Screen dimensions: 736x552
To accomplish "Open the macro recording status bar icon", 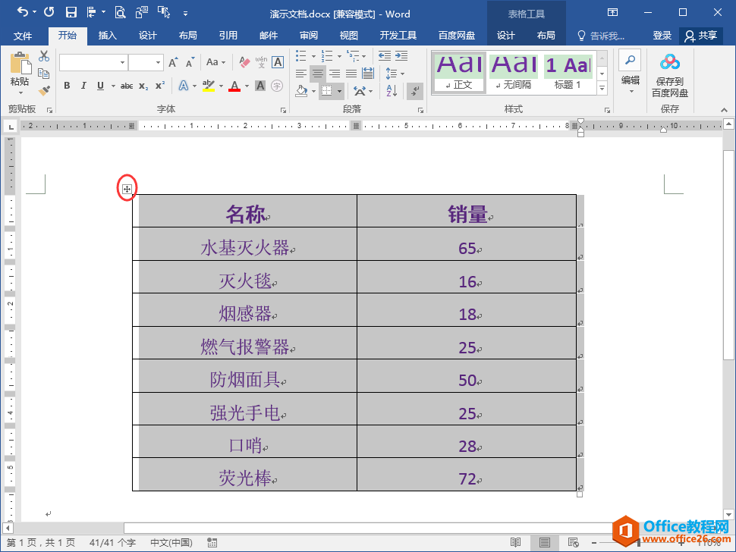I will coord(212,543).
